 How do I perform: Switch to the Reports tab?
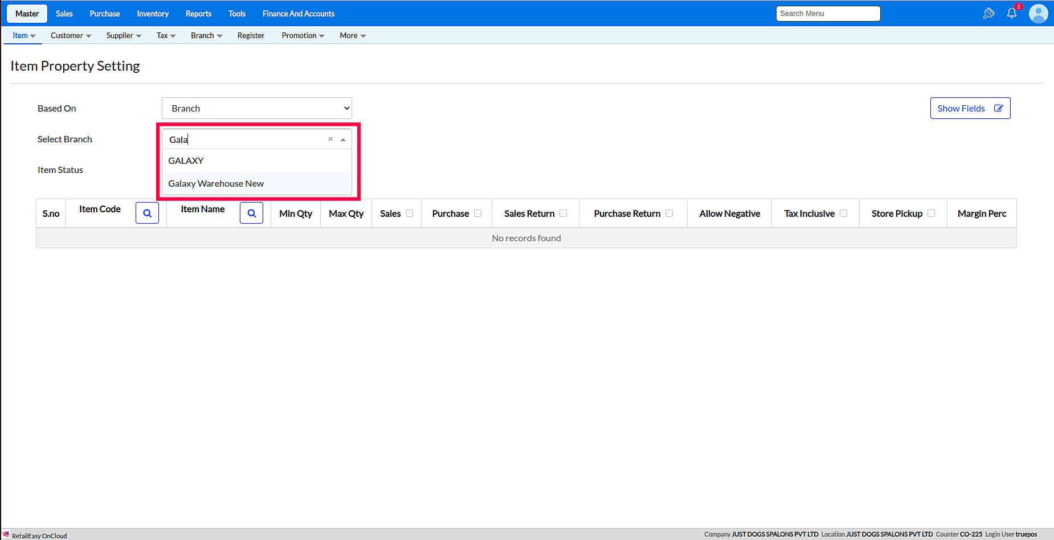pyautogui.click(x=198, y=14)
